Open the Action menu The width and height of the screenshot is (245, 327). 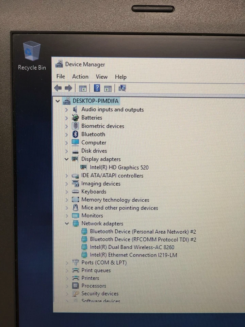tap(80, 77)
